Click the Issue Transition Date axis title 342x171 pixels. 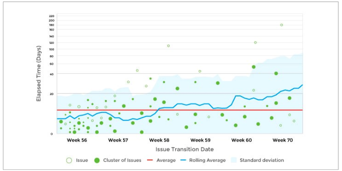click(180, 149)
